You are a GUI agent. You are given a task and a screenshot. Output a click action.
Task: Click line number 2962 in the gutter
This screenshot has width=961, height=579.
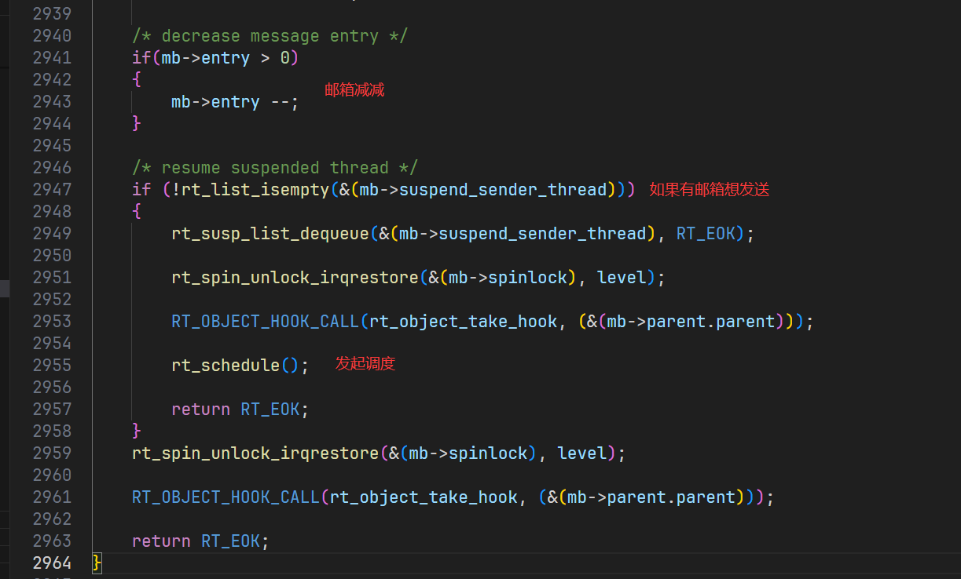click(x=52, y=519)
